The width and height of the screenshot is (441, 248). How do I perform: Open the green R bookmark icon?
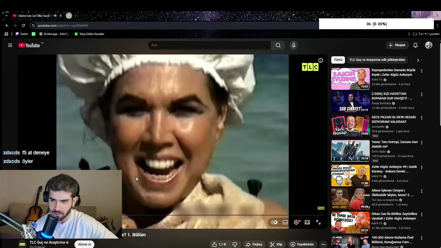[x=33, y=34]
